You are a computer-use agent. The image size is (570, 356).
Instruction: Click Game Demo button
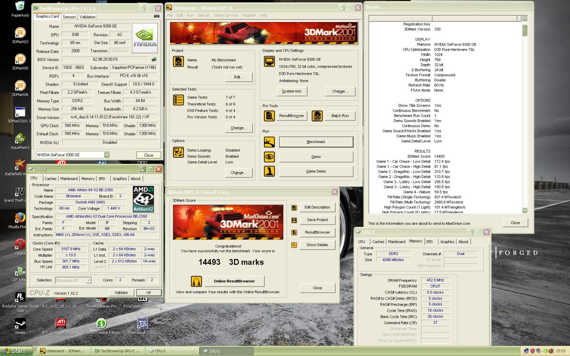pyautogui.click(x=316, y=171)
